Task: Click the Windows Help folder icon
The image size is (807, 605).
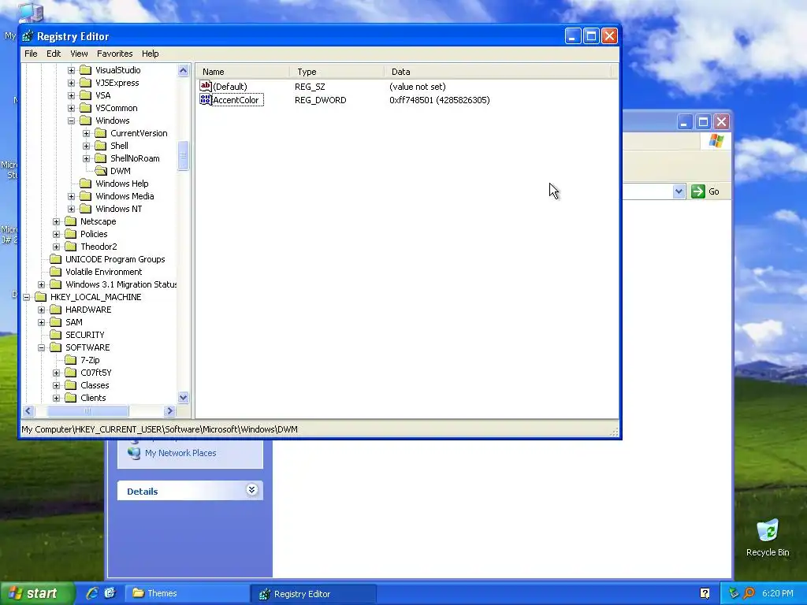Action: pos(86,184)
